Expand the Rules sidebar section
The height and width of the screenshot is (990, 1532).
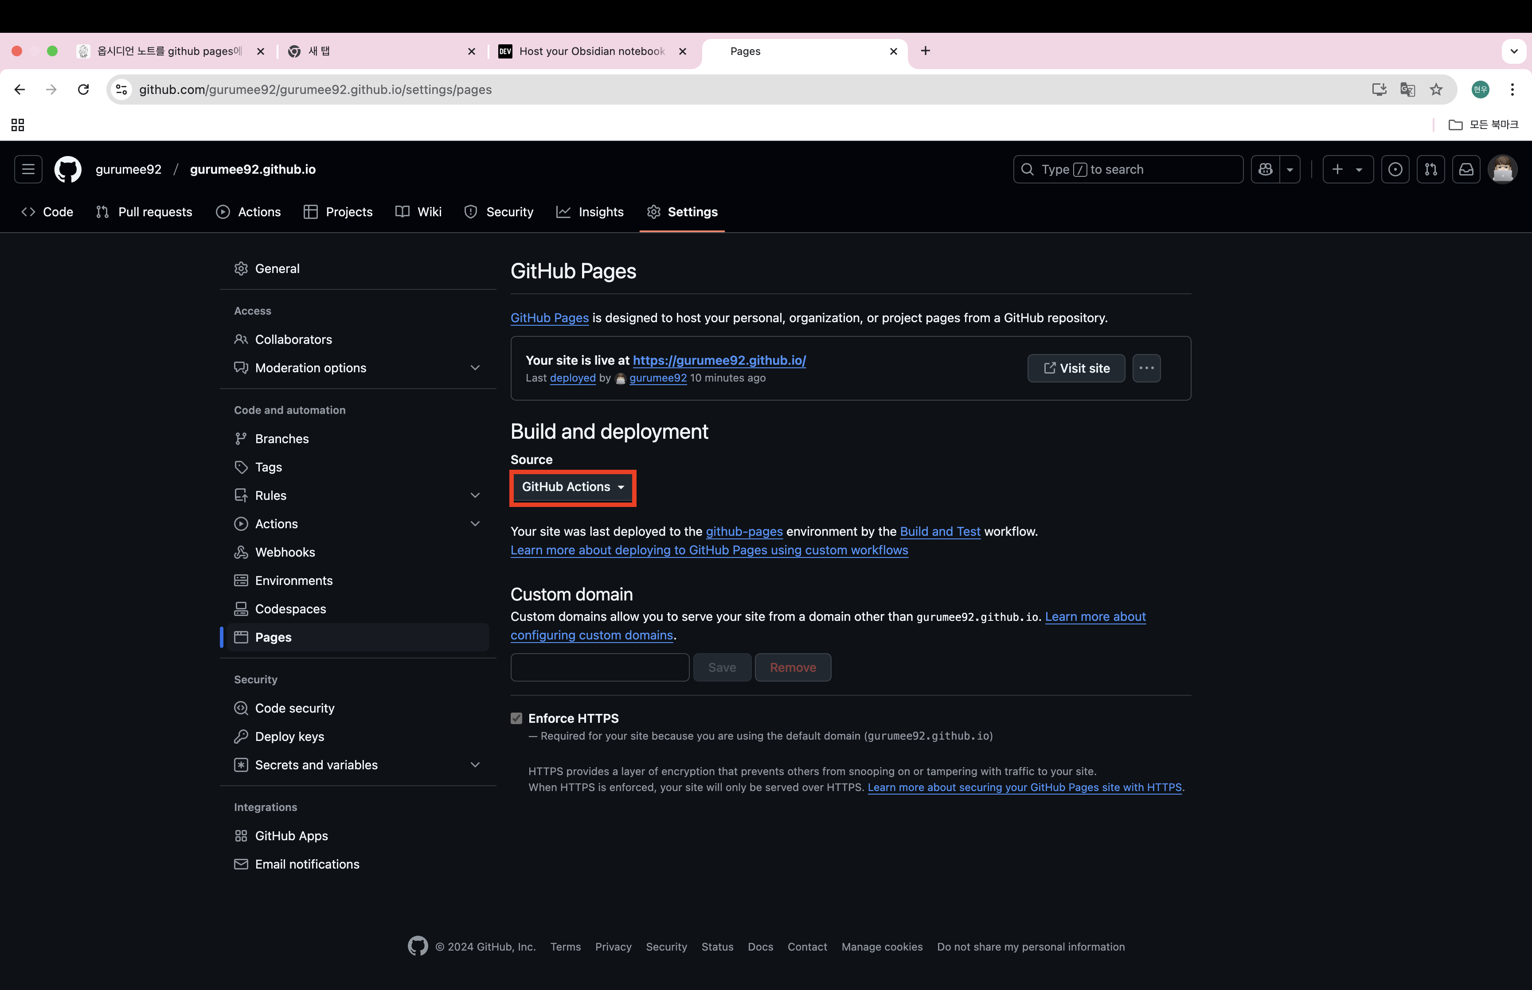pyautogui.click(x=475, y=495)
